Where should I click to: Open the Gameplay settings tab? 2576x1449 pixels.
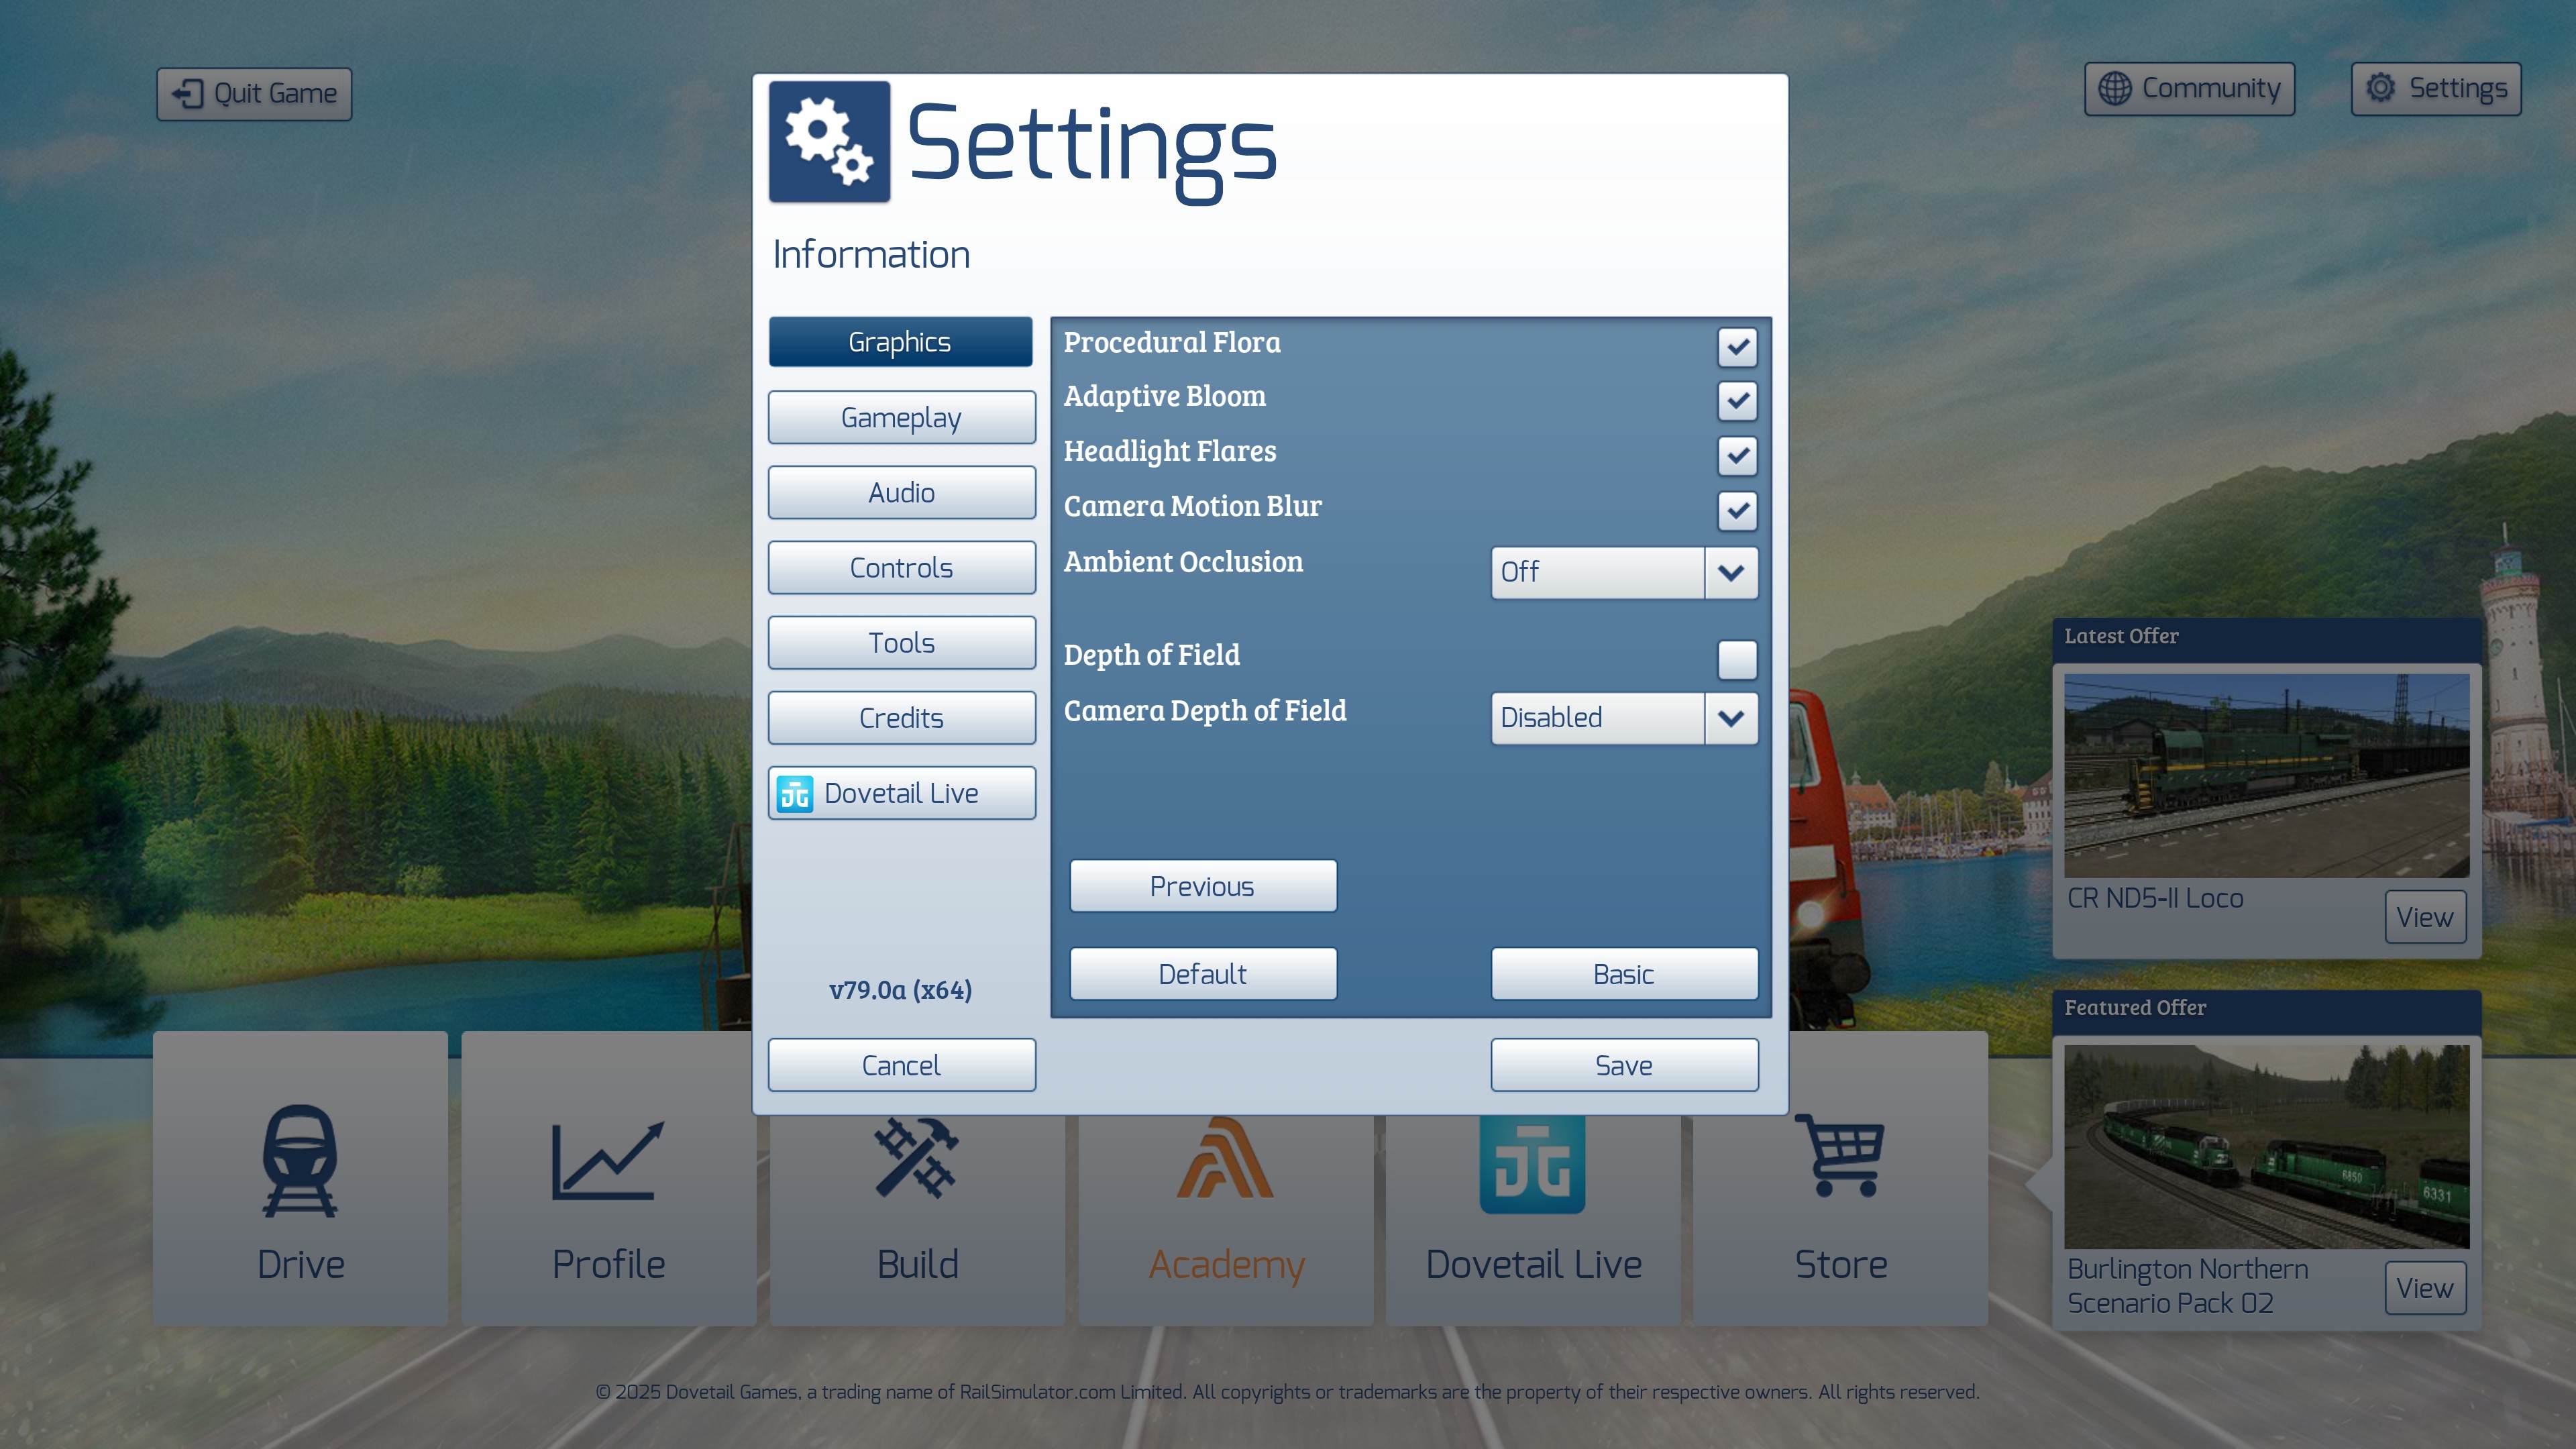pyautogui.click(x=901, y=418)
